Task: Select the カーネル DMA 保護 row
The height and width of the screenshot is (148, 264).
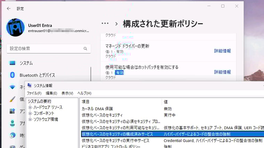Action: [x=97, y=109]
